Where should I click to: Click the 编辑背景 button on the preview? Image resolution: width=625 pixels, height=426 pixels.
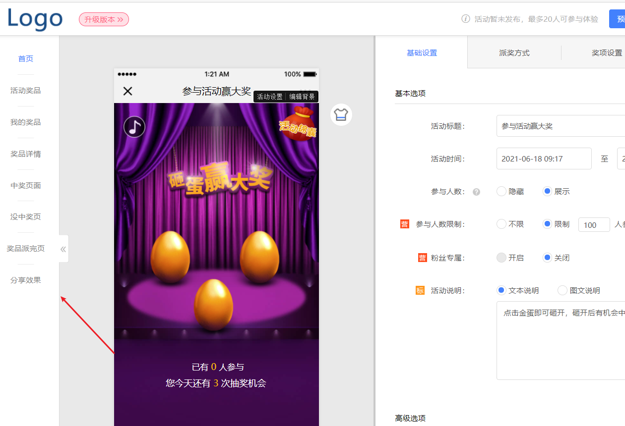coord(303,97)
